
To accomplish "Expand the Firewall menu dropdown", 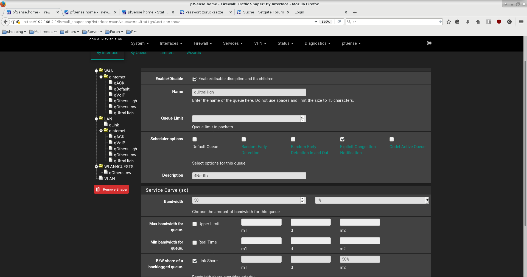I will (203, 43).
